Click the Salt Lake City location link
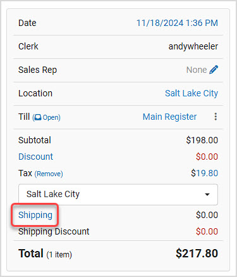The width and height of the screenshot is (237, 277). coord(191,93)
